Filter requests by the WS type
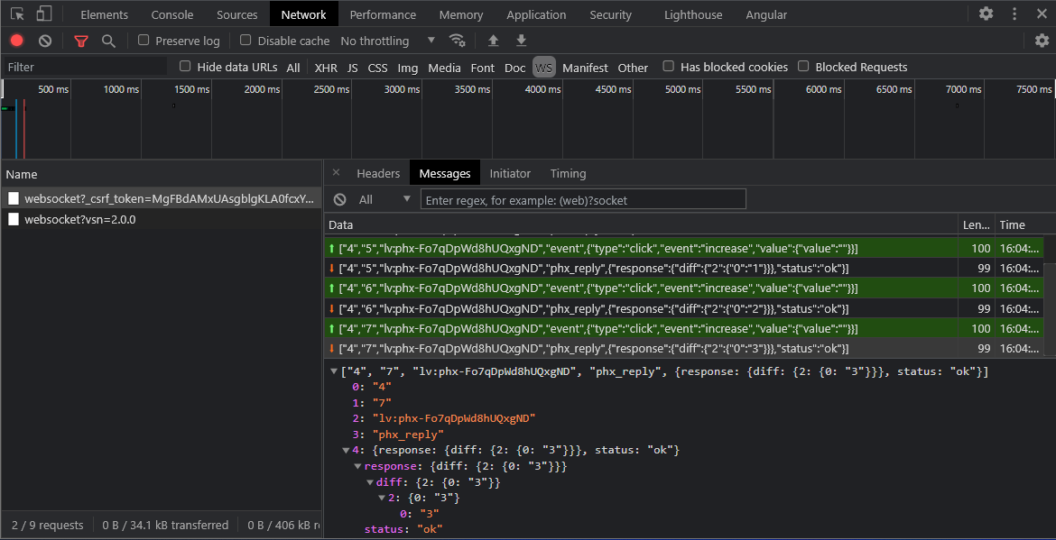Viewport: 1056px width, 540px height. [543, 67]
